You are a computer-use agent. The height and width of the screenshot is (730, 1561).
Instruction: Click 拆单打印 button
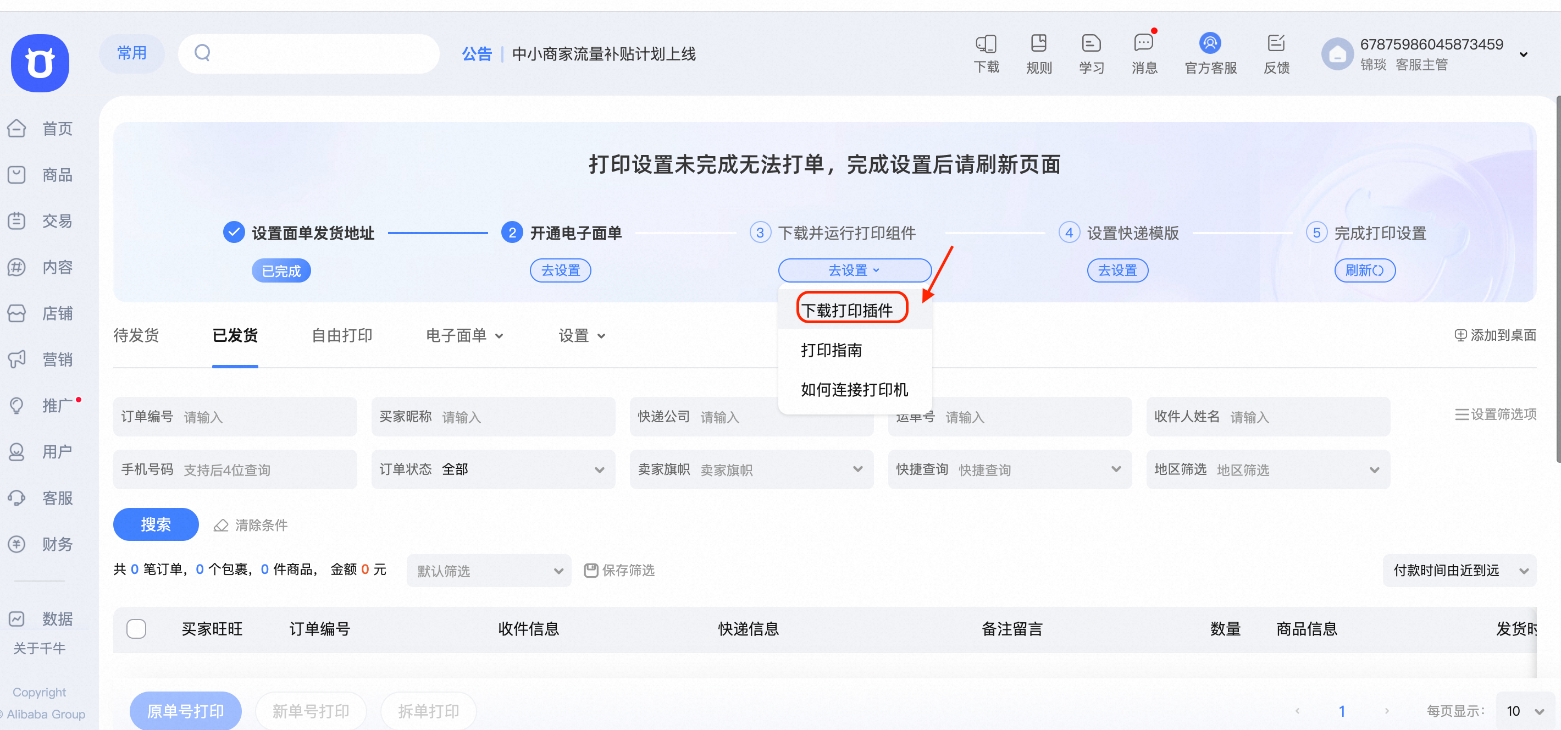tap(428, 711)
